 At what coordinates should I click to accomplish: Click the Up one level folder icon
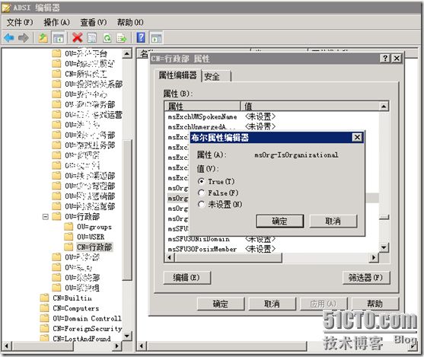(43, 38)
